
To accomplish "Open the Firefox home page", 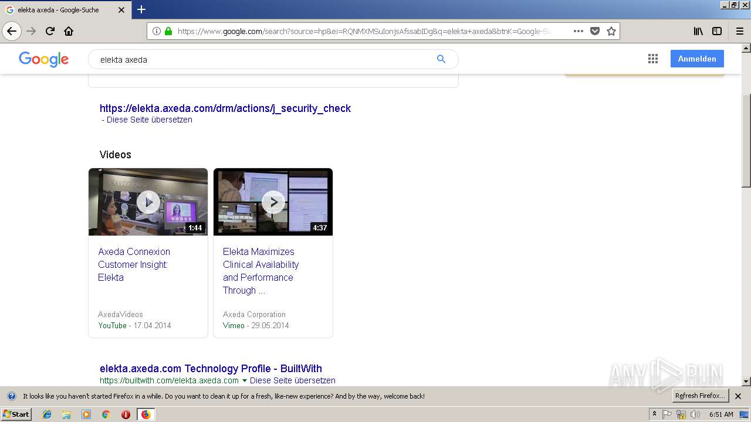I will pyautogui.click(x=69, y=31).
